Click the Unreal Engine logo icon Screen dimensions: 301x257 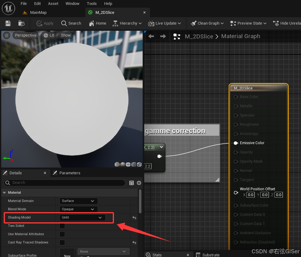(8, 8)
